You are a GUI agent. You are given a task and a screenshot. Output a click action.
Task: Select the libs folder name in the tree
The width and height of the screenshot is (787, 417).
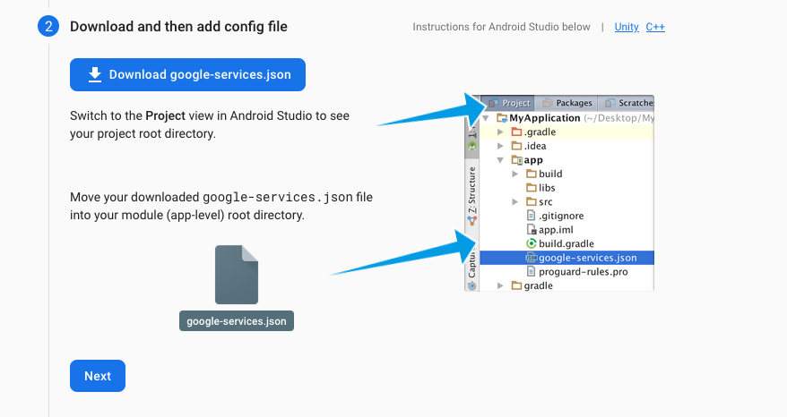coord(547,188)
